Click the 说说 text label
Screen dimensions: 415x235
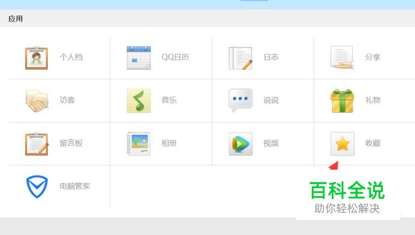271,100
